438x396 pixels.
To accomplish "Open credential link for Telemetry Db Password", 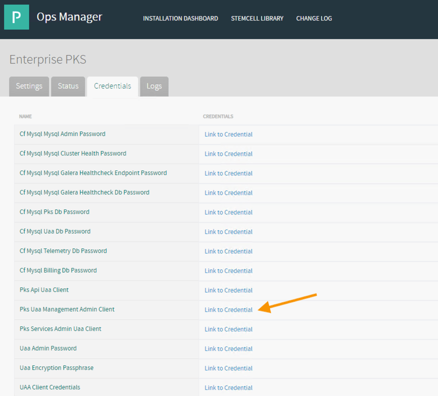I will [228, 251].
